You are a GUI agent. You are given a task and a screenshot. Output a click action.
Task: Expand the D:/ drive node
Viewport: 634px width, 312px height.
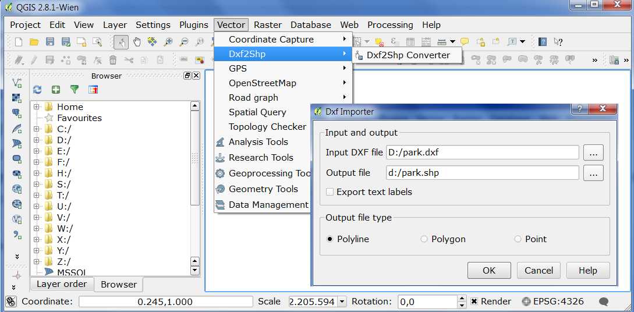click(37, 140)
